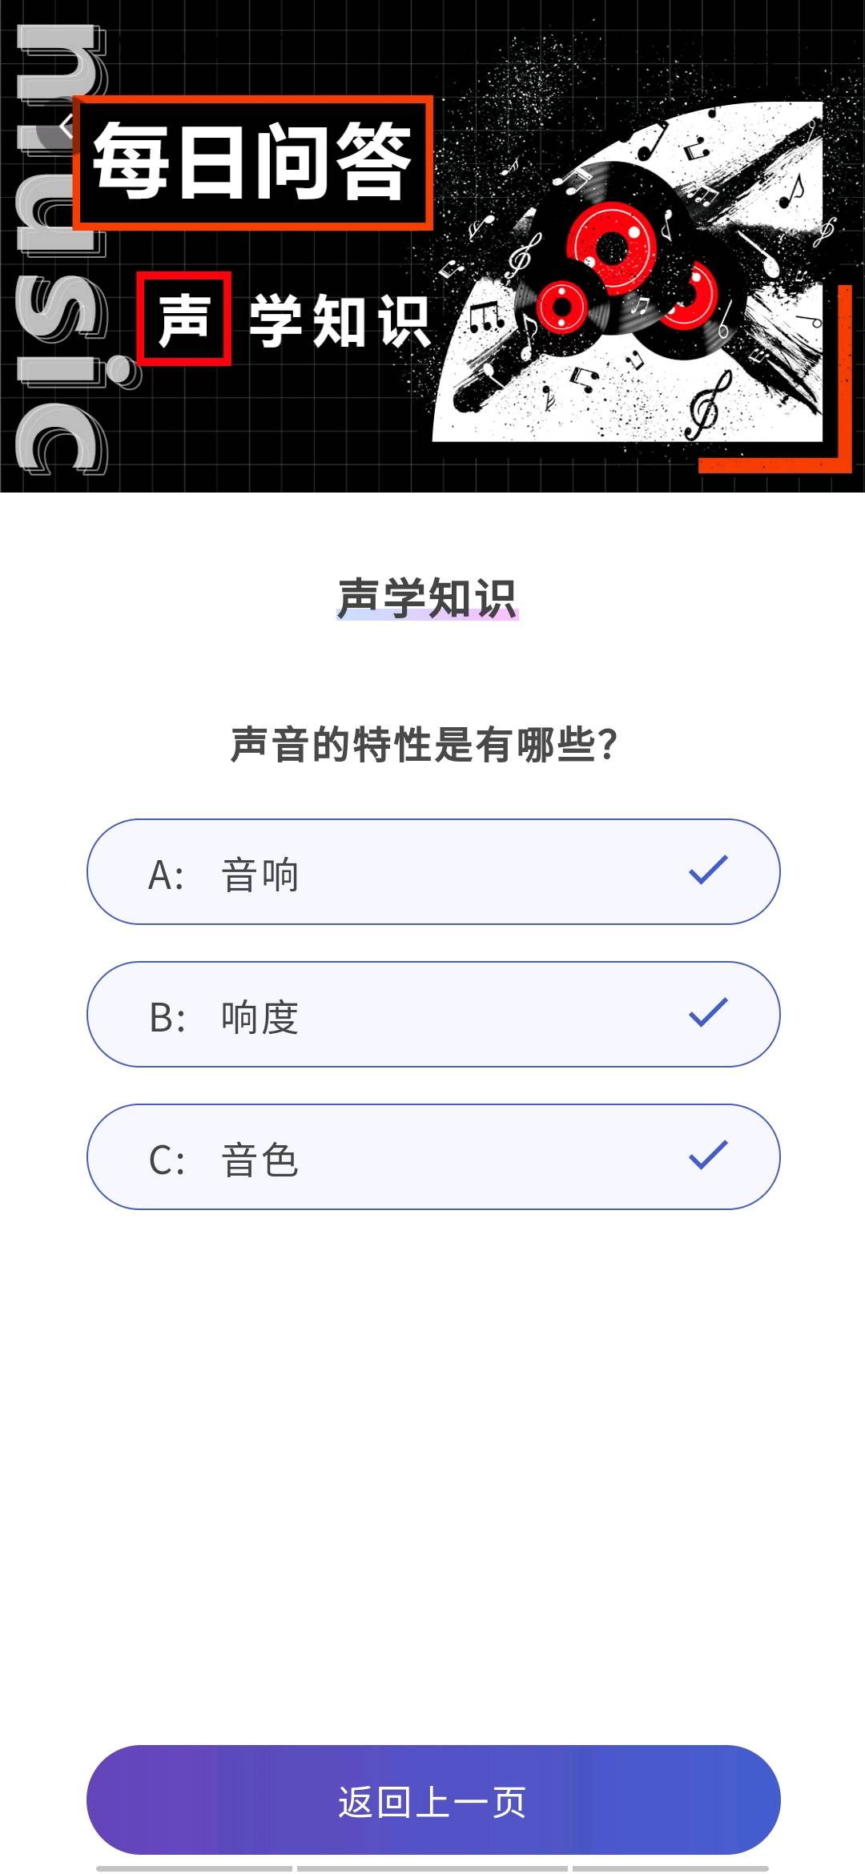
Task: Click the question 声音的特性是有哪些?
Action: point(424,745)
